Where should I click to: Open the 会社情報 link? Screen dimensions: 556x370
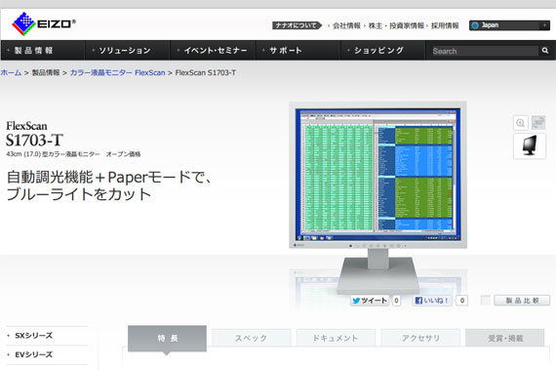(x=346, y=25)
